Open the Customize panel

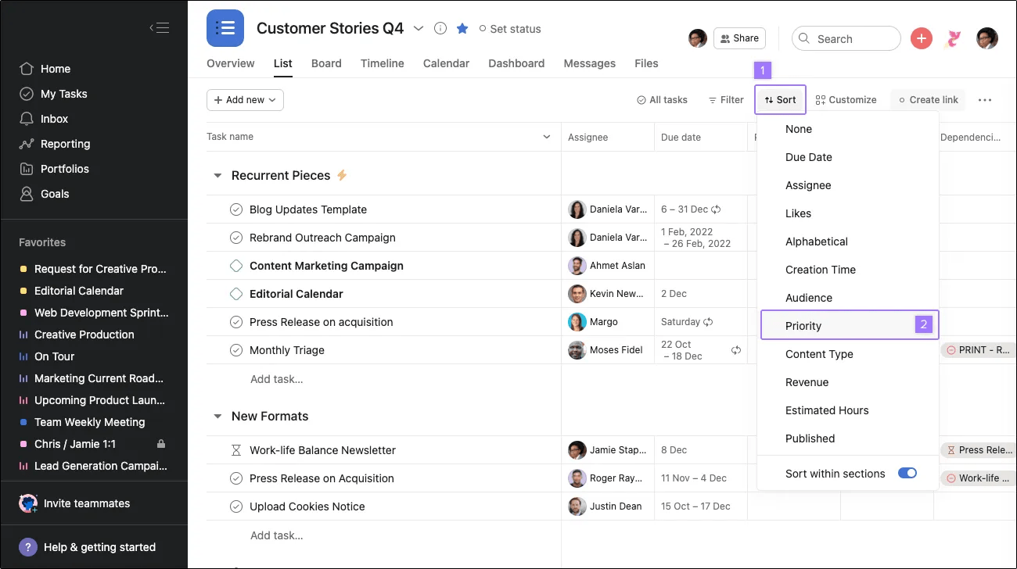click(846, 99)
